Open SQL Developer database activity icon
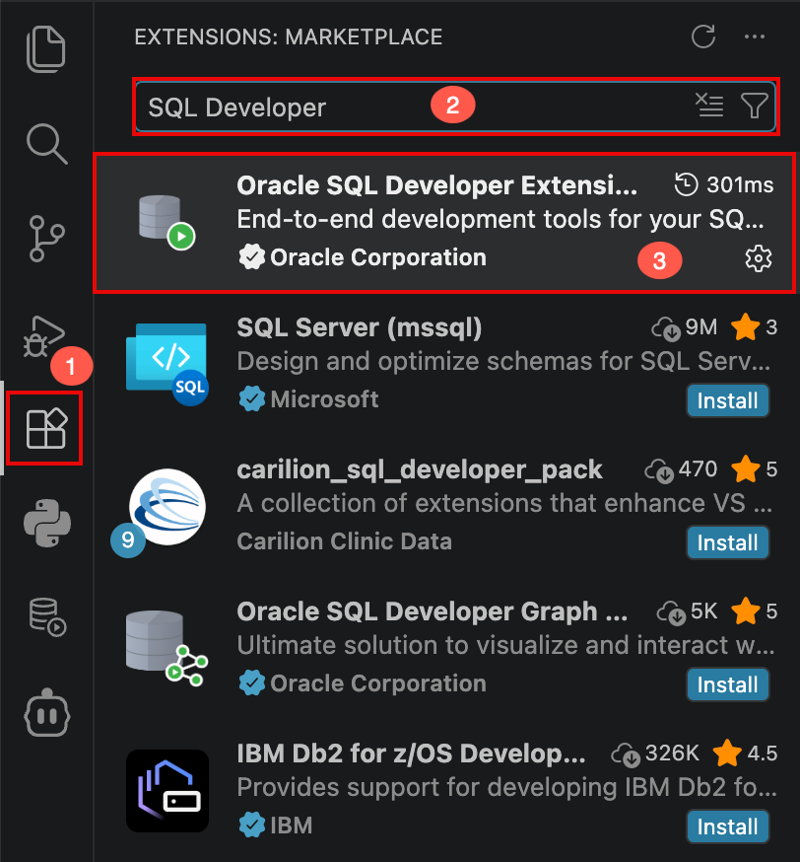This screenshot has width=800, height=862. pos(47,616)
